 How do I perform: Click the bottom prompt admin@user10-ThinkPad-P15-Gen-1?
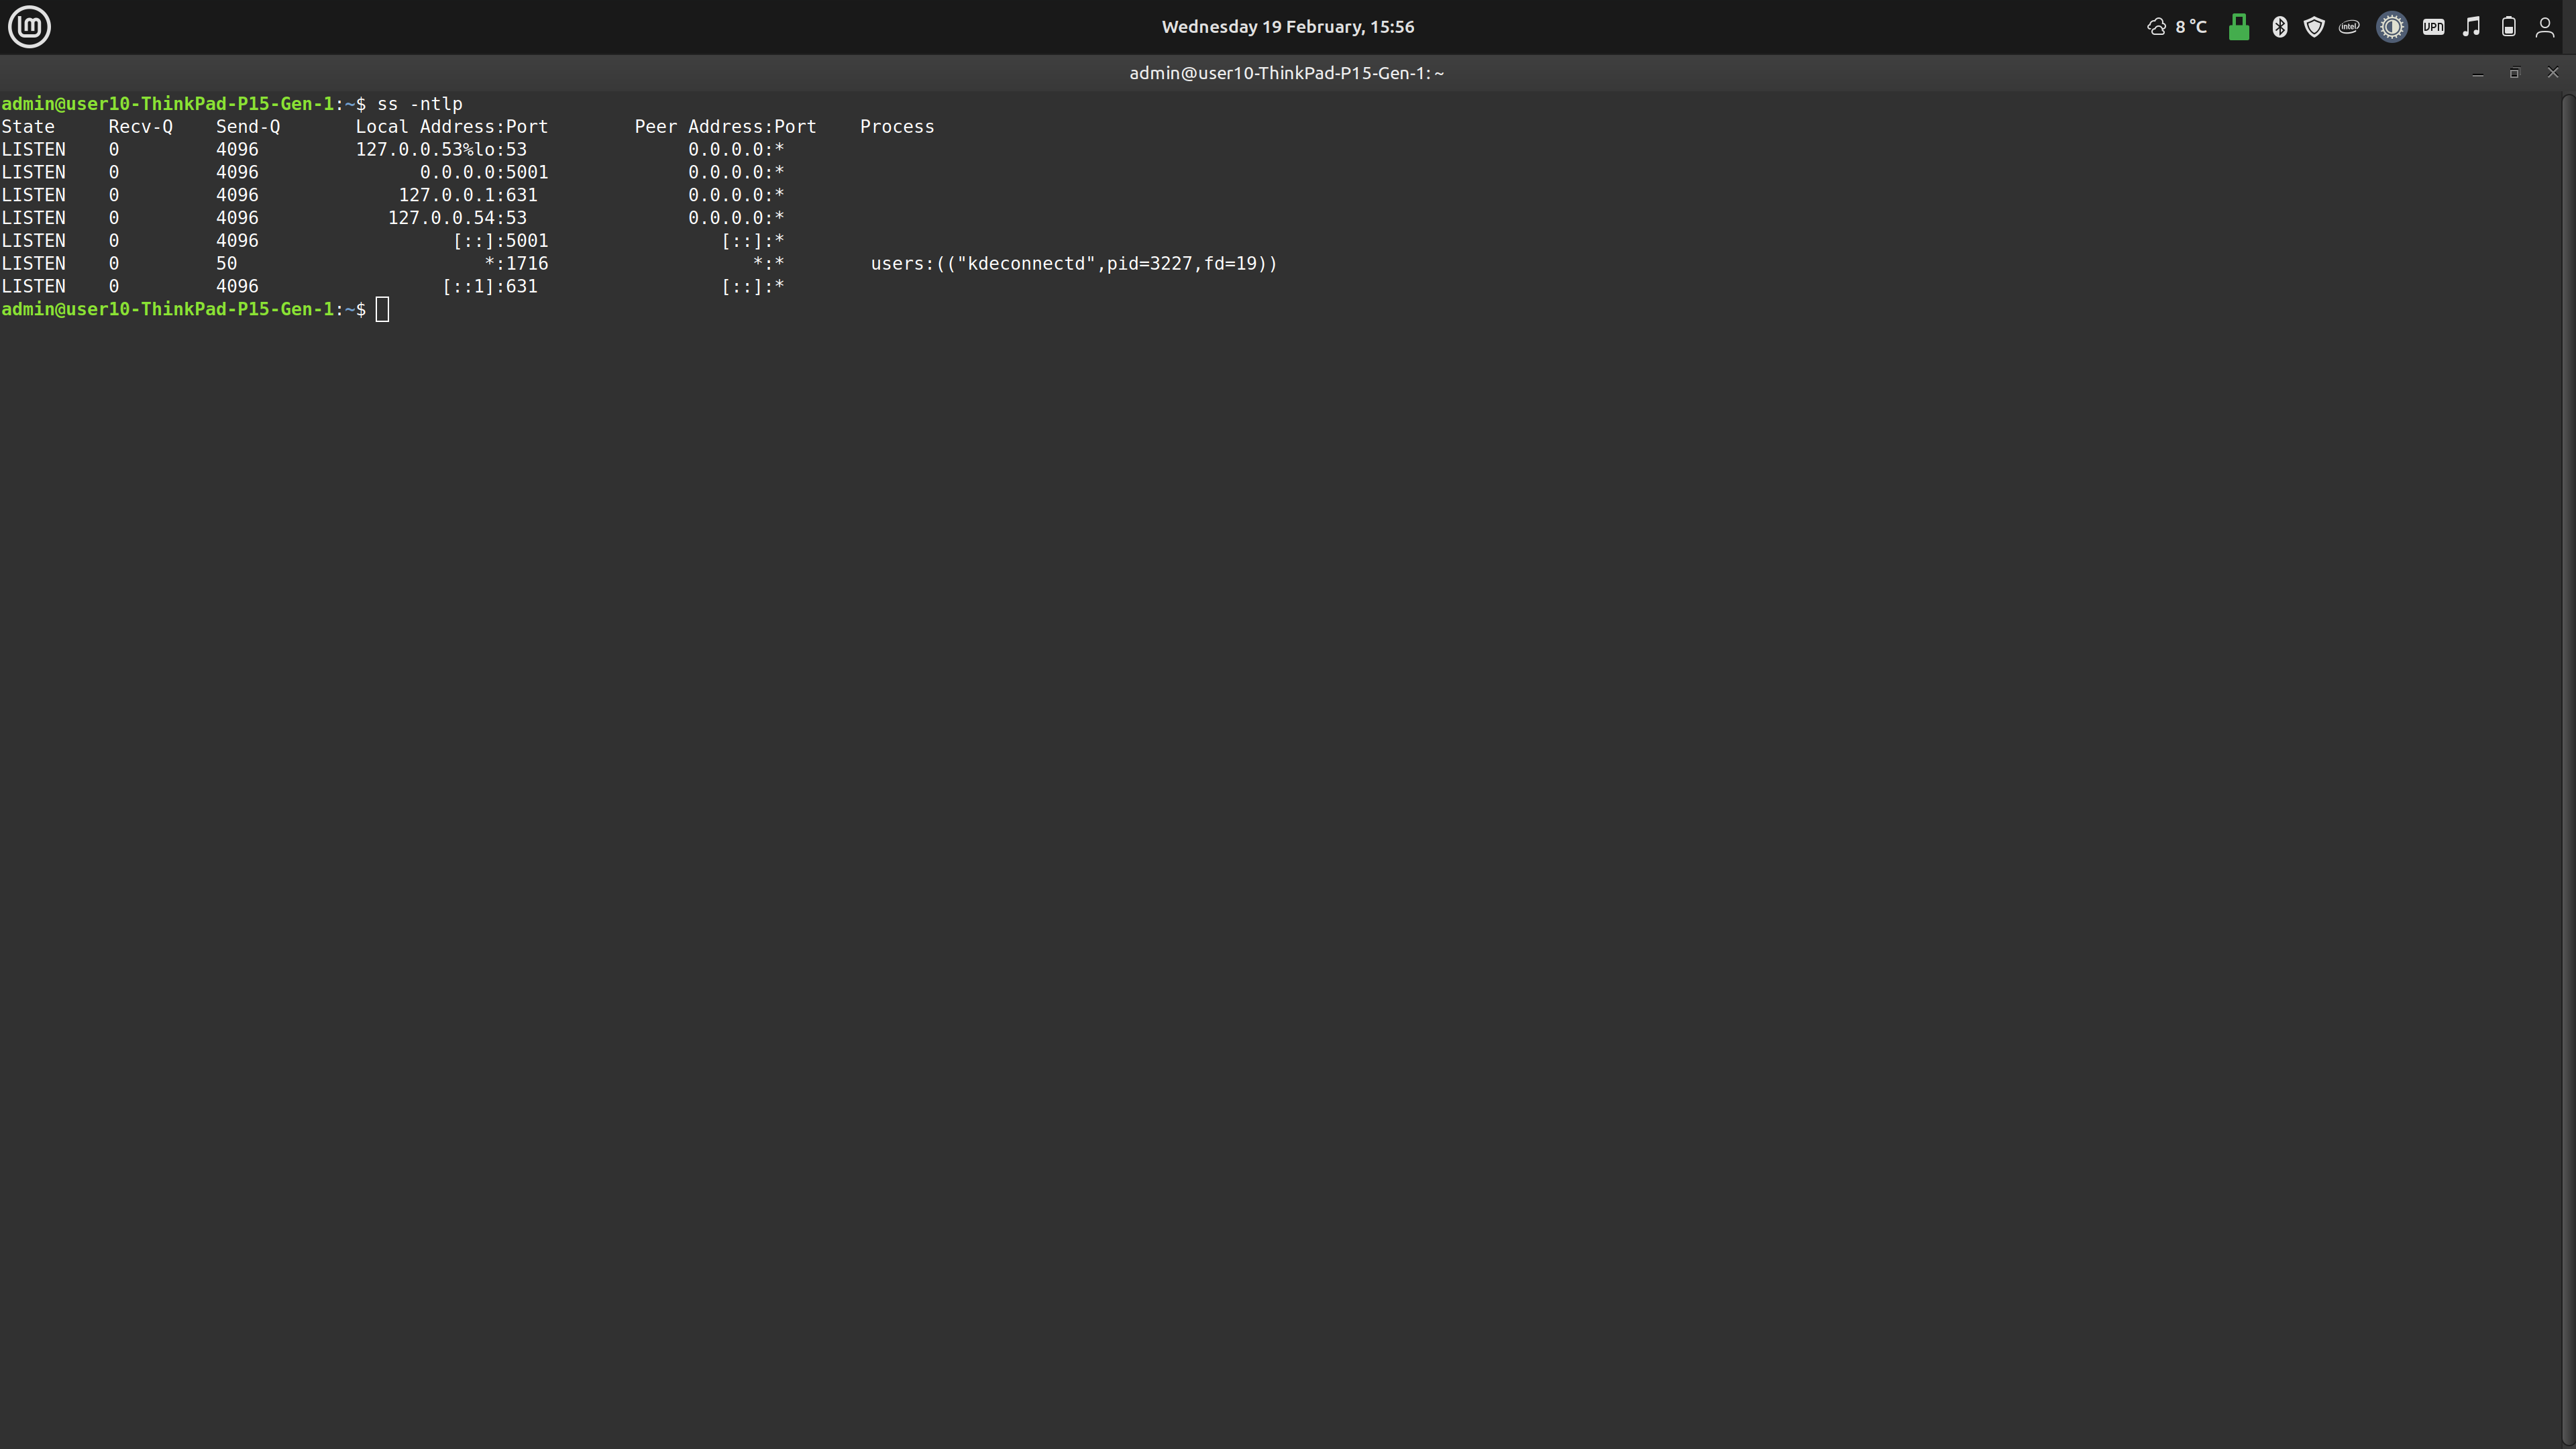(167, 310)
